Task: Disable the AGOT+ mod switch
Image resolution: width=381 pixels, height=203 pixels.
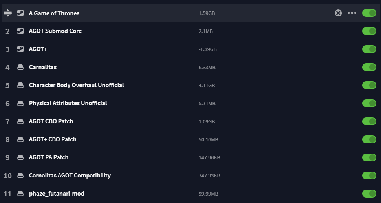Action: point(369,49)
